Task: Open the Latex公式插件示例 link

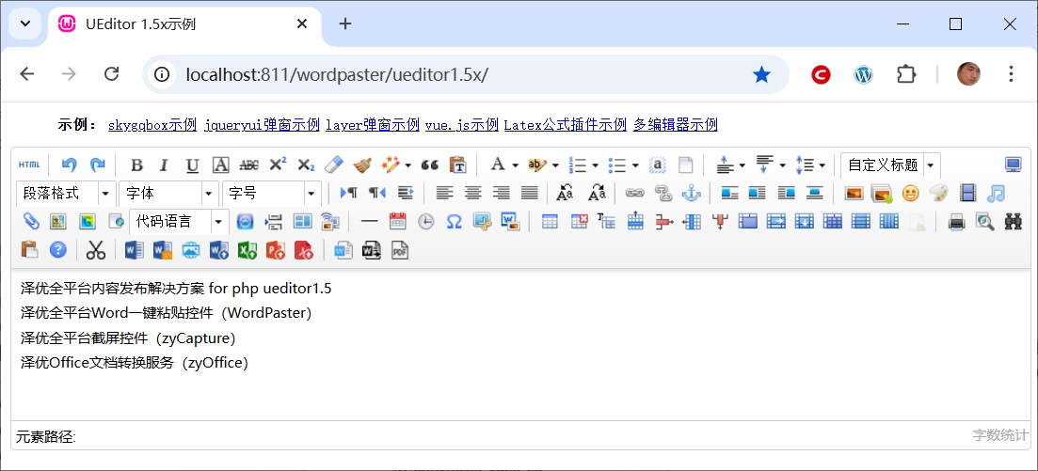Action: tap(565, 125)
